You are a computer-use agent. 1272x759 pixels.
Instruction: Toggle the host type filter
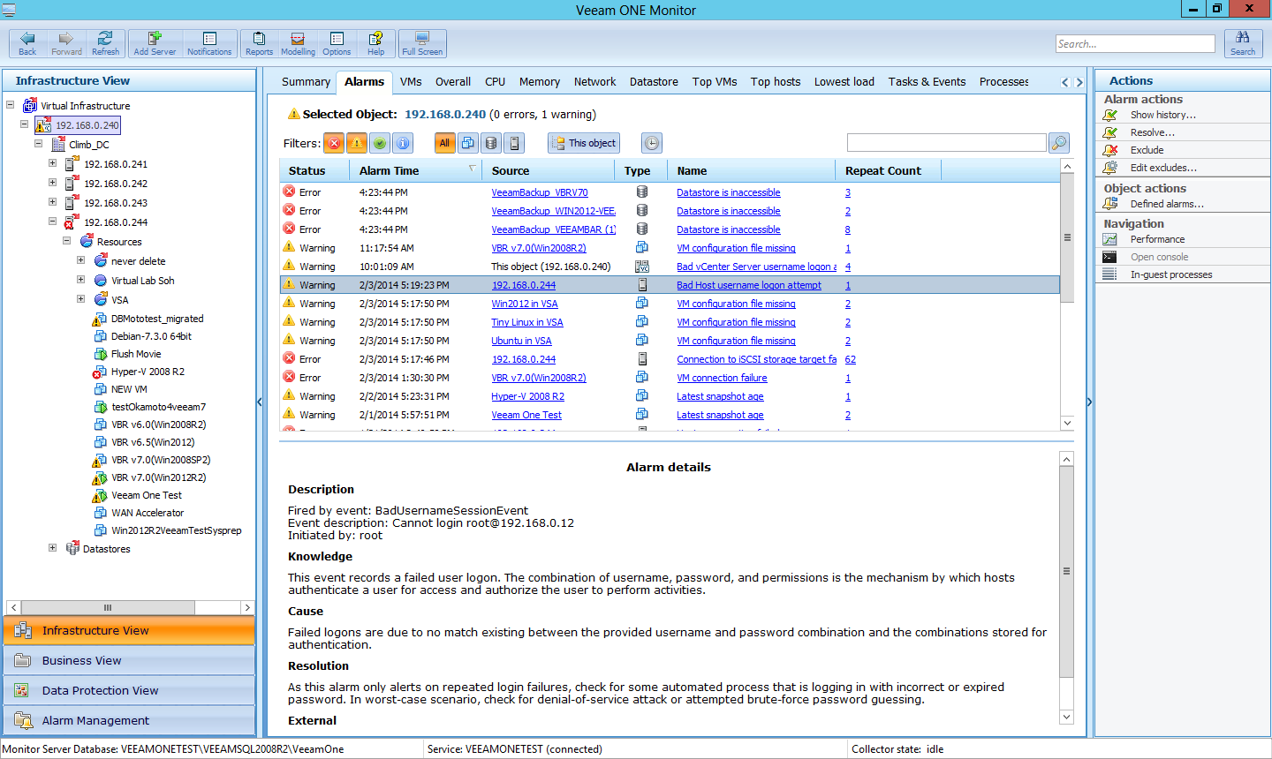(x=515, y=143)
